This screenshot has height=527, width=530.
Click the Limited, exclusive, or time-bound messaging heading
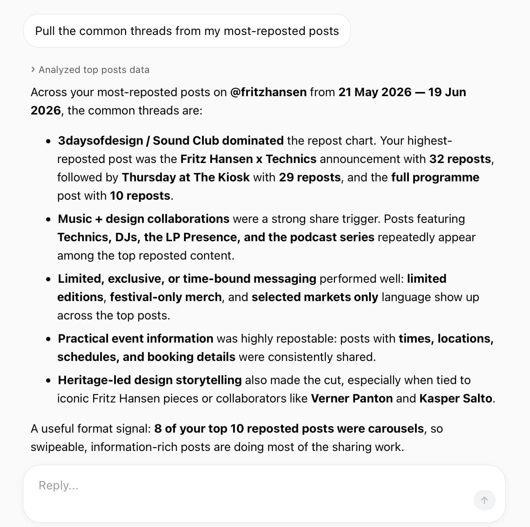[187, 279]
